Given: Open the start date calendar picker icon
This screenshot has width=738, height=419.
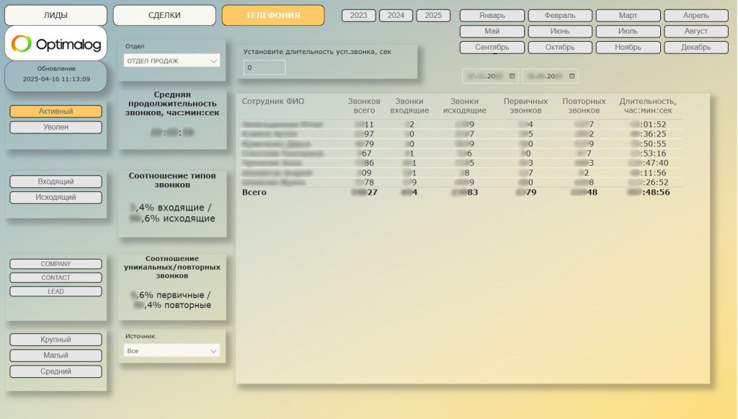Looking at the screenshot, I should [x=512, y=76].
